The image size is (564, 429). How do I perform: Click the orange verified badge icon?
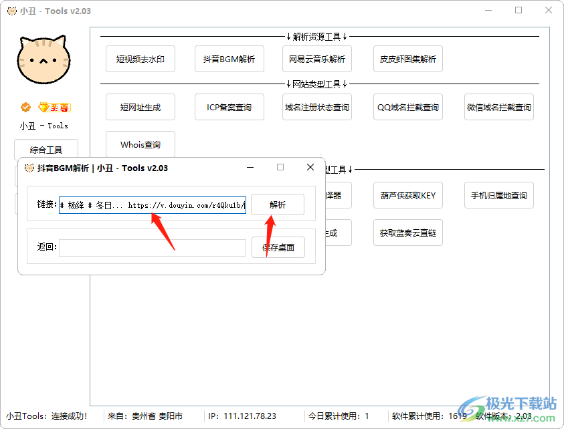pos(25,107)
